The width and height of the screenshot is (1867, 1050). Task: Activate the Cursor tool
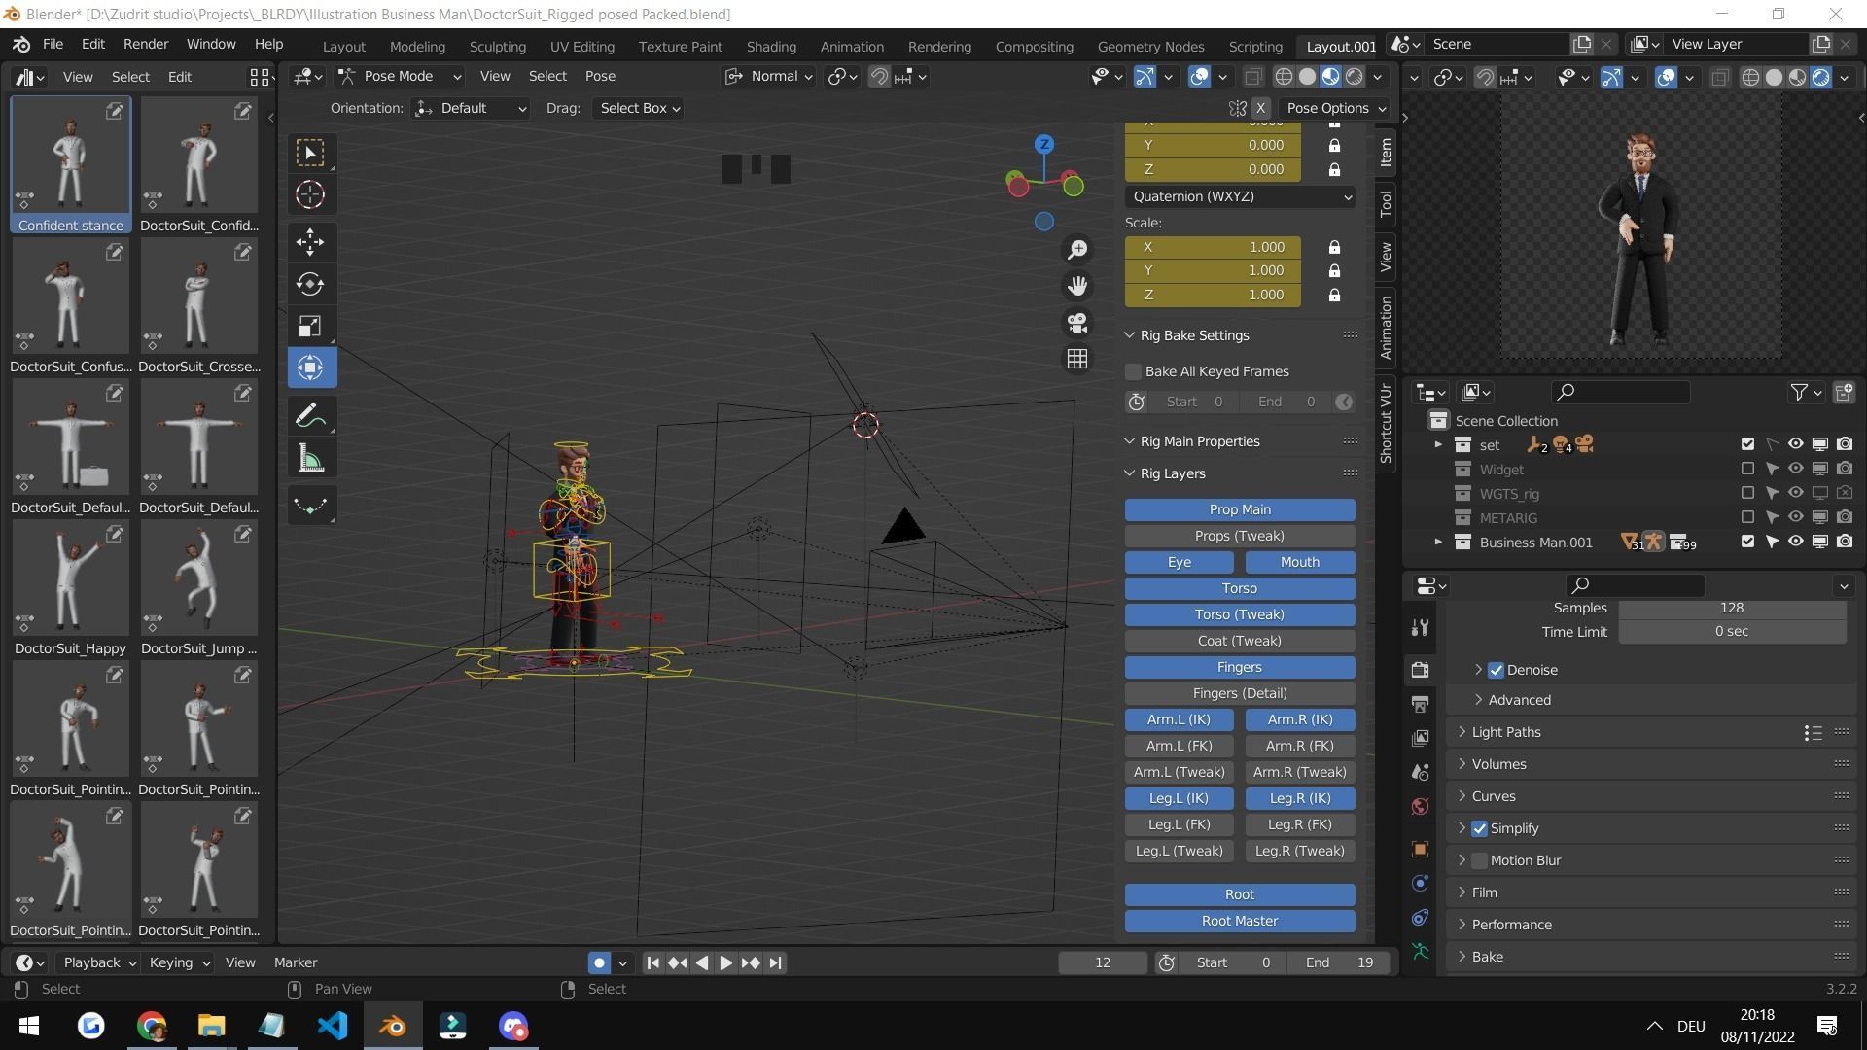[310, 194]
